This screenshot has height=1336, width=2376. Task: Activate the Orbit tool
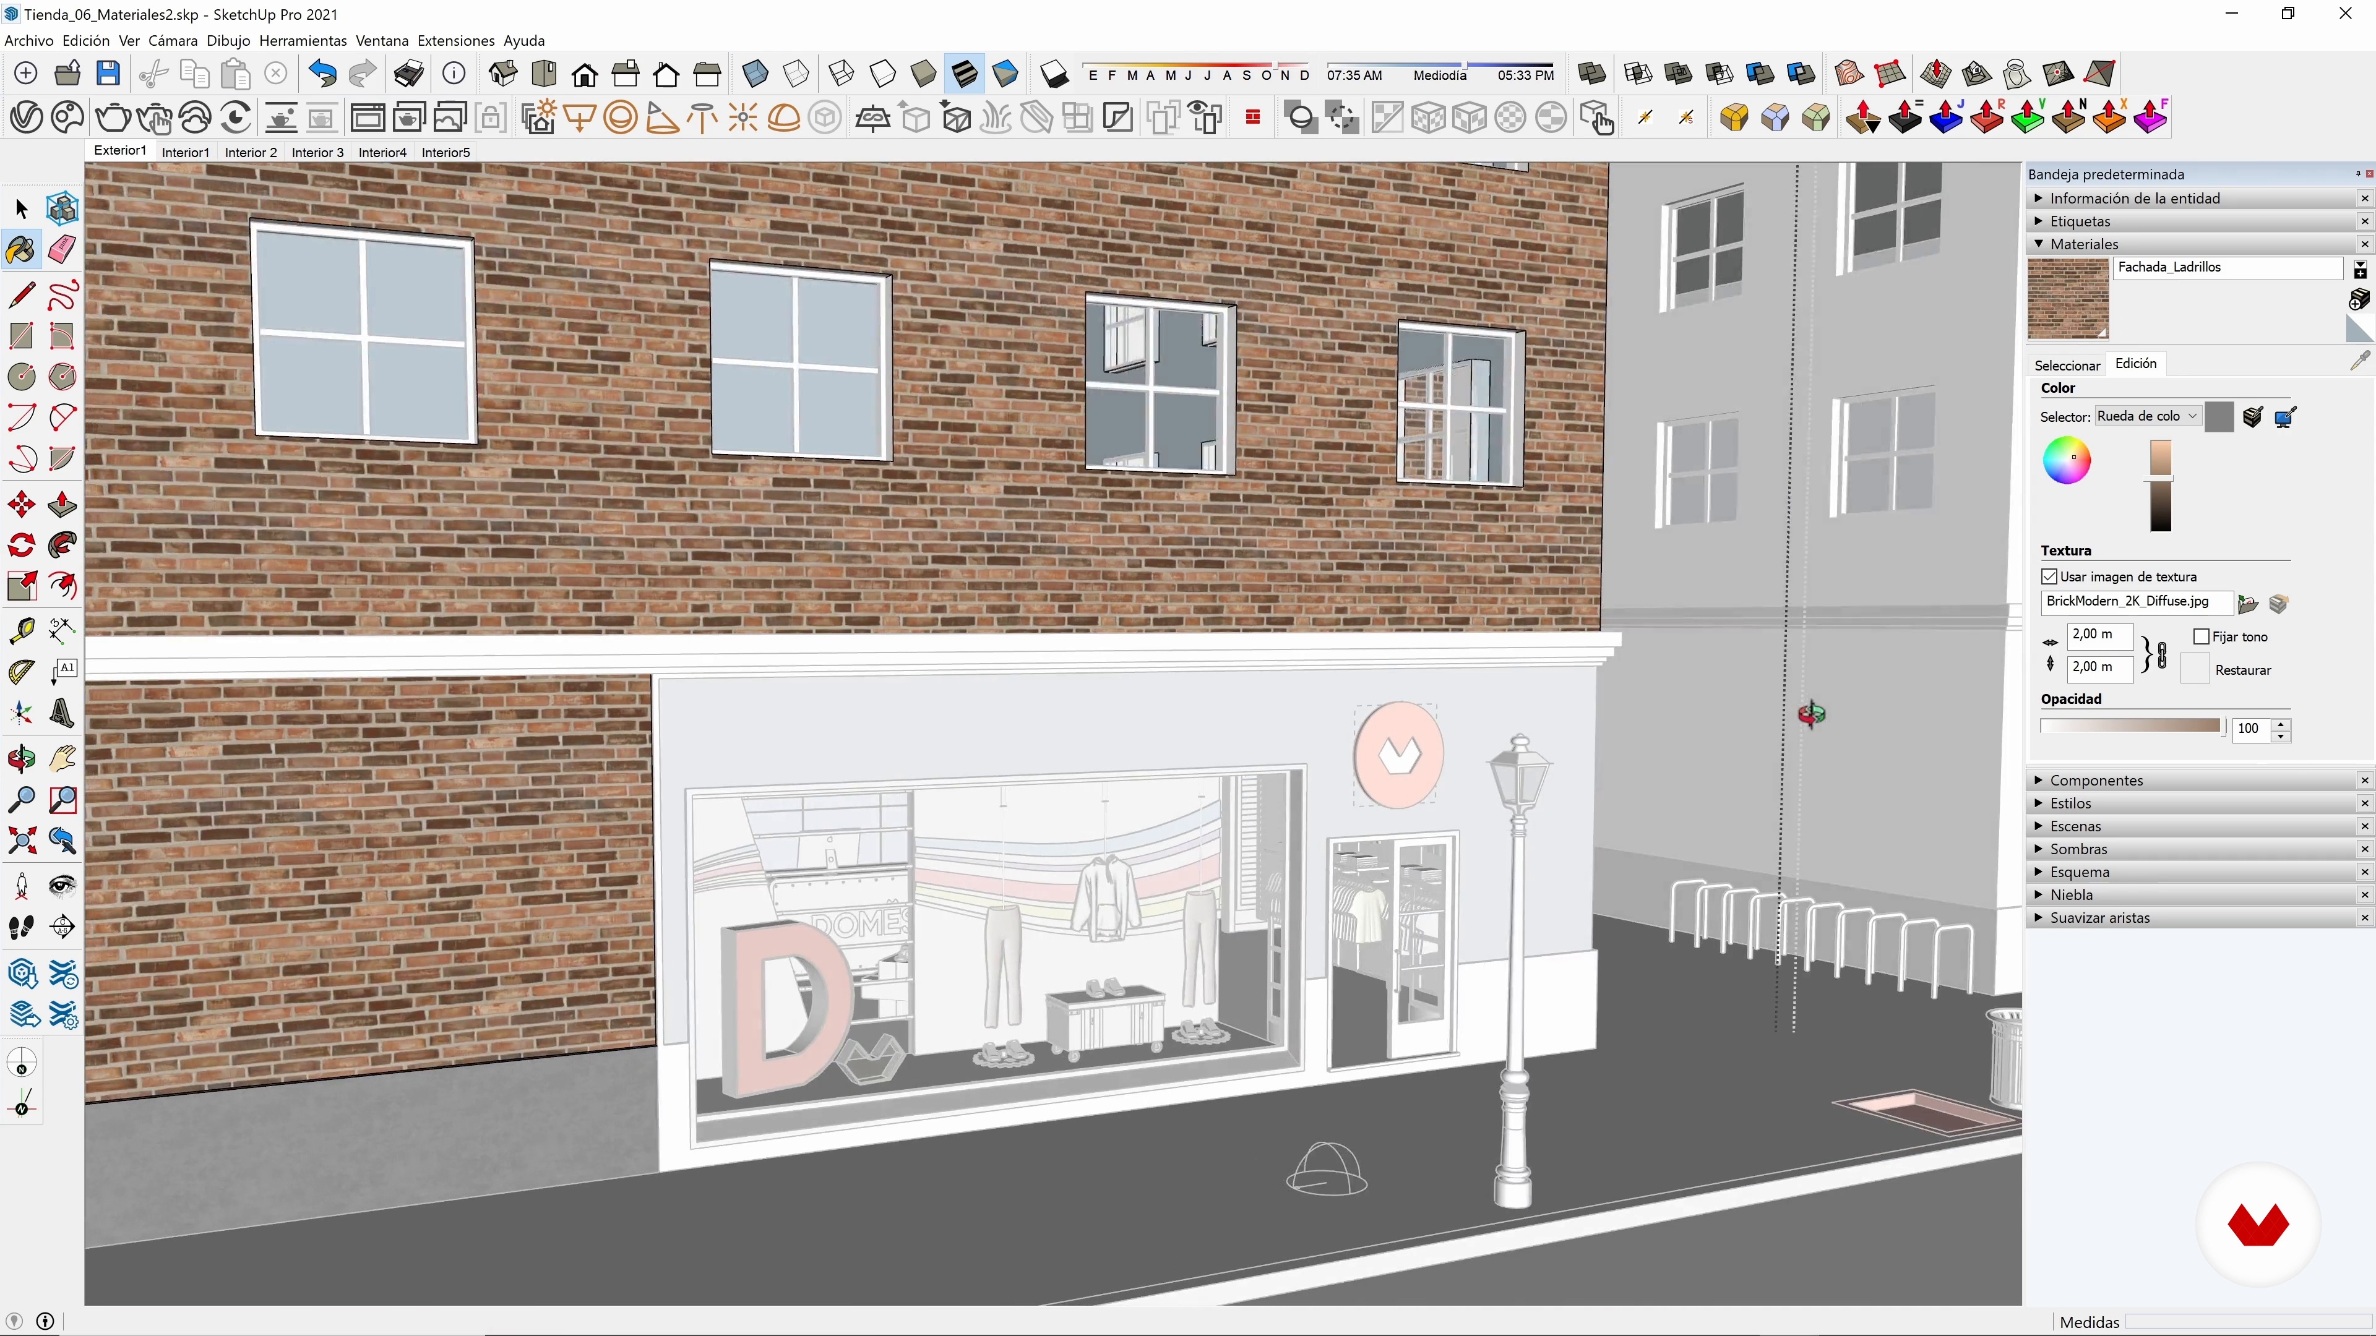coord(21,759)
